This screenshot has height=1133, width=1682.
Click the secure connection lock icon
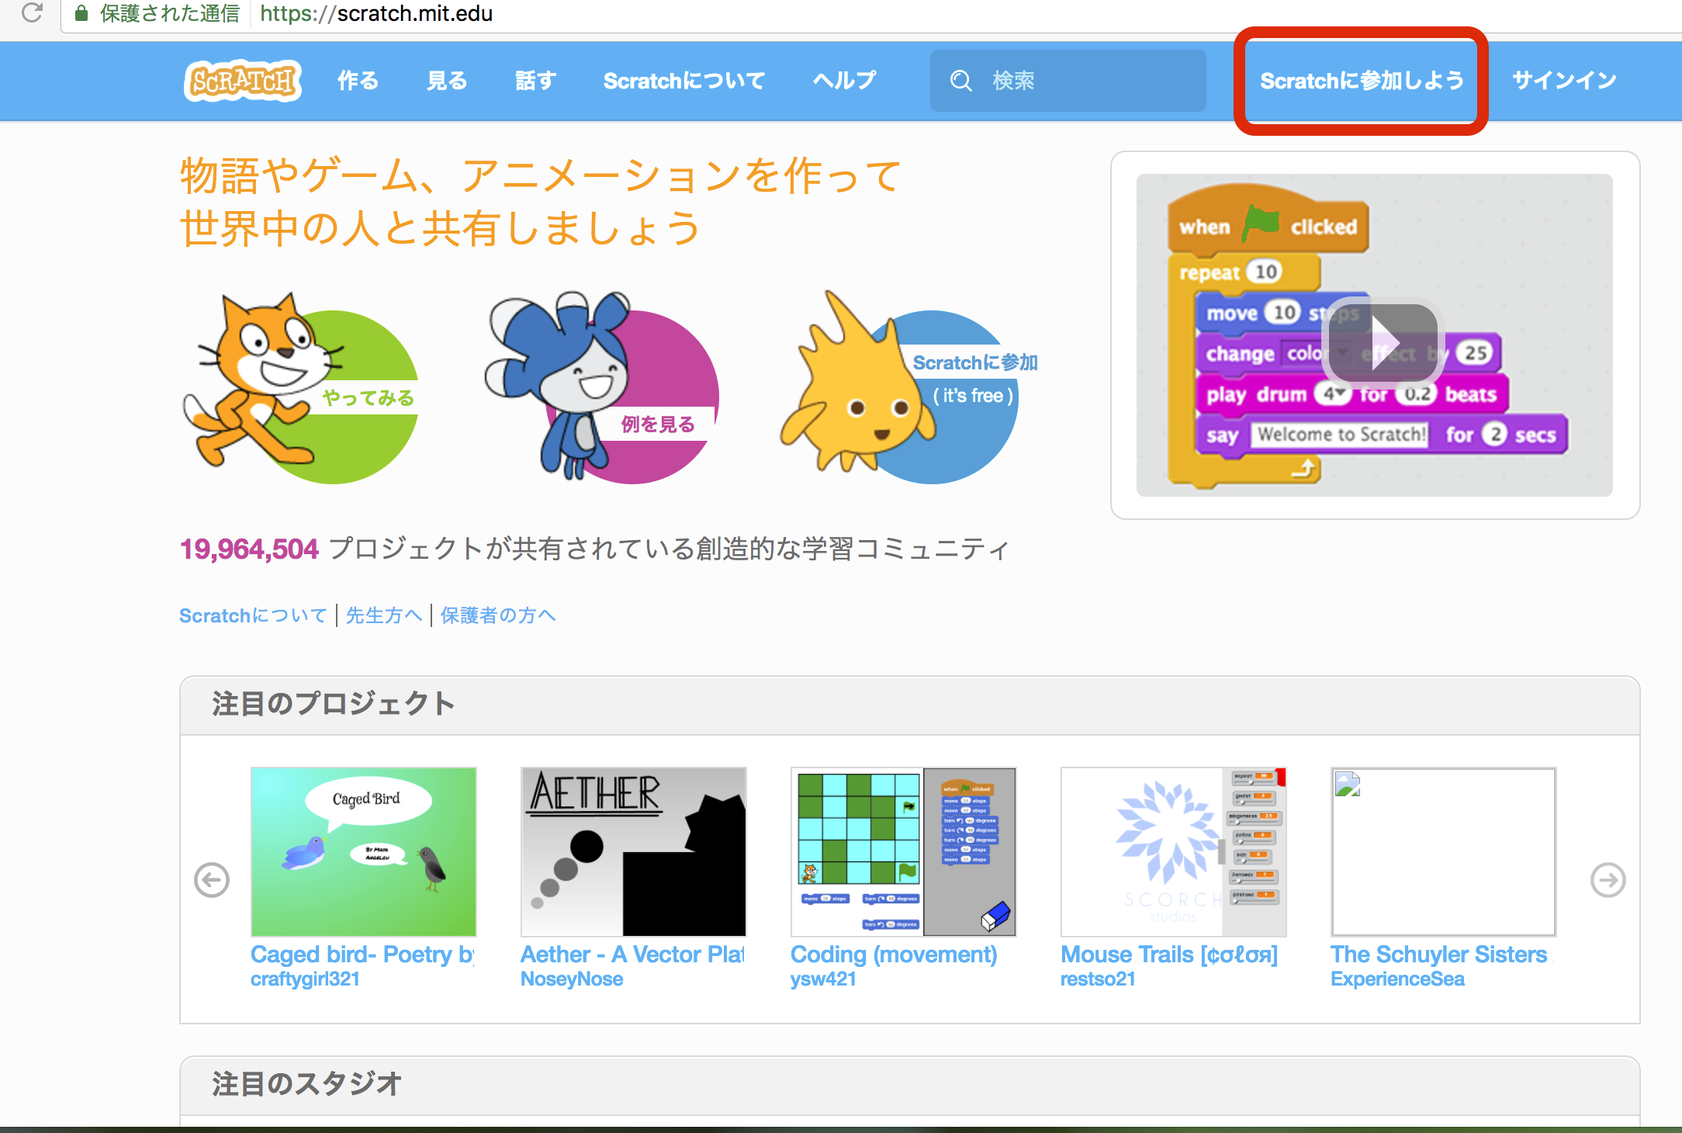(81, 13)
